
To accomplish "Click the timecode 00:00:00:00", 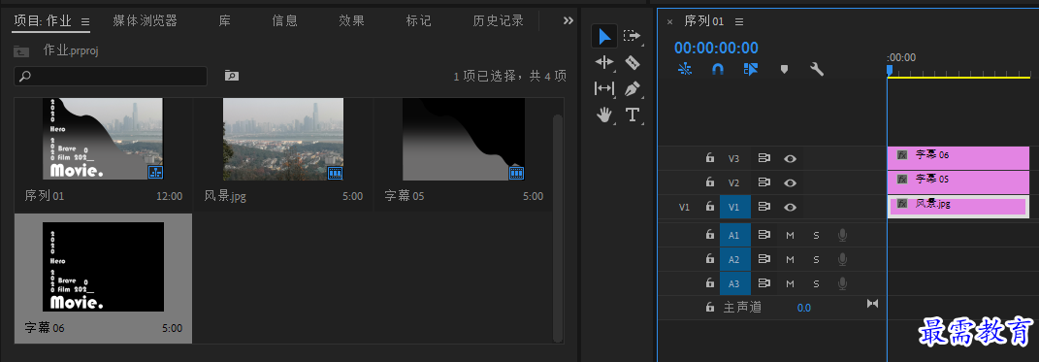I will click(x=716, y=48).
